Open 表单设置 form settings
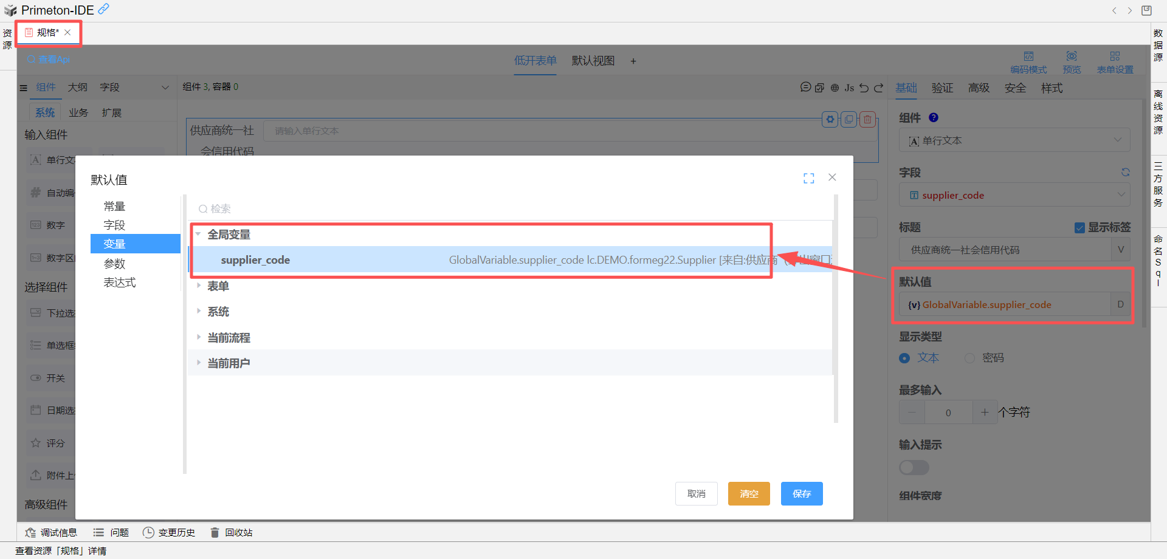Image resolution: width=1167 pixels, height=559 pixels. coord(1115,63)
